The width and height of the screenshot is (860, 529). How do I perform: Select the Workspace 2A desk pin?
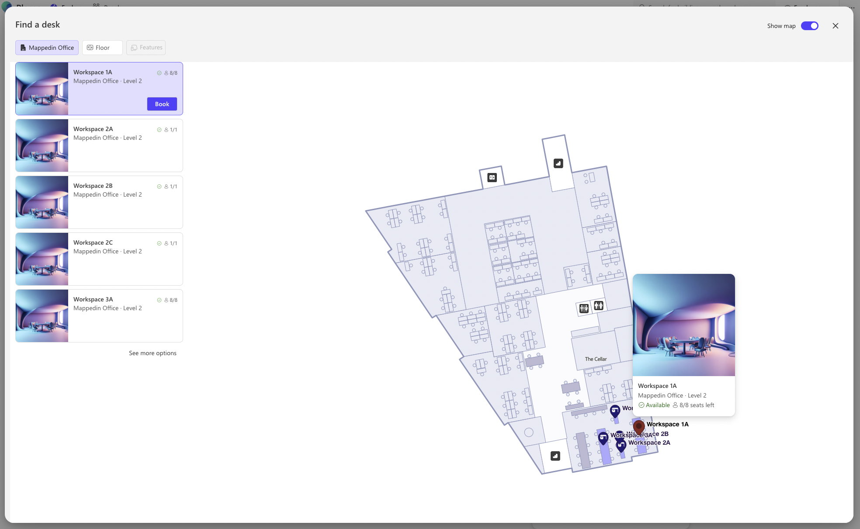coord(621,445)
